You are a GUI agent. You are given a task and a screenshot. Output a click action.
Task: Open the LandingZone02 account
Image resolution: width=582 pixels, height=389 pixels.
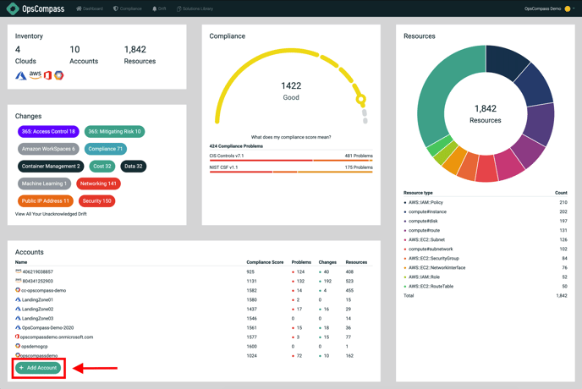(37, 309)
